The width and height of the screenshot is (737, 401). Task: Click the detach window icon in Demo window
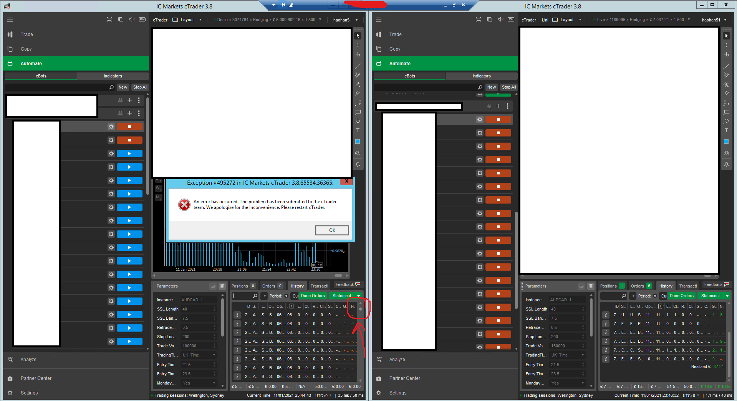tap(121, 20)
